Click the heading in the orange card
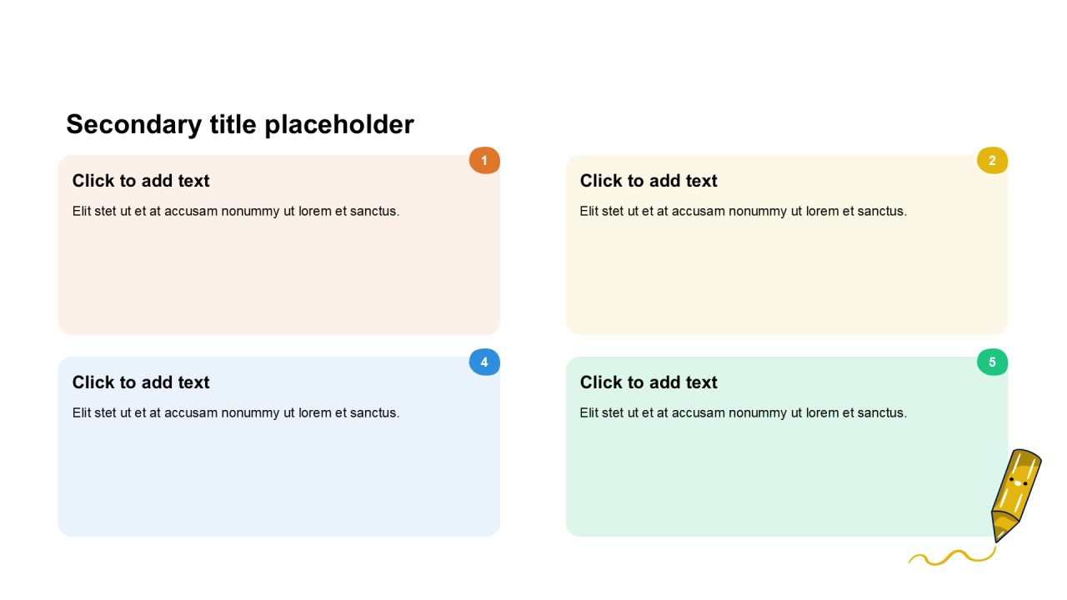Screen dimensions: 1067x600 click(141, 181)
